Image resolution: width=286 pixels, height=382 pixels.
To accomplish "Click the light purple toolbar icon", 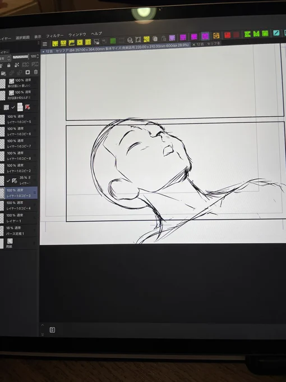I will [x=172, y=38].
